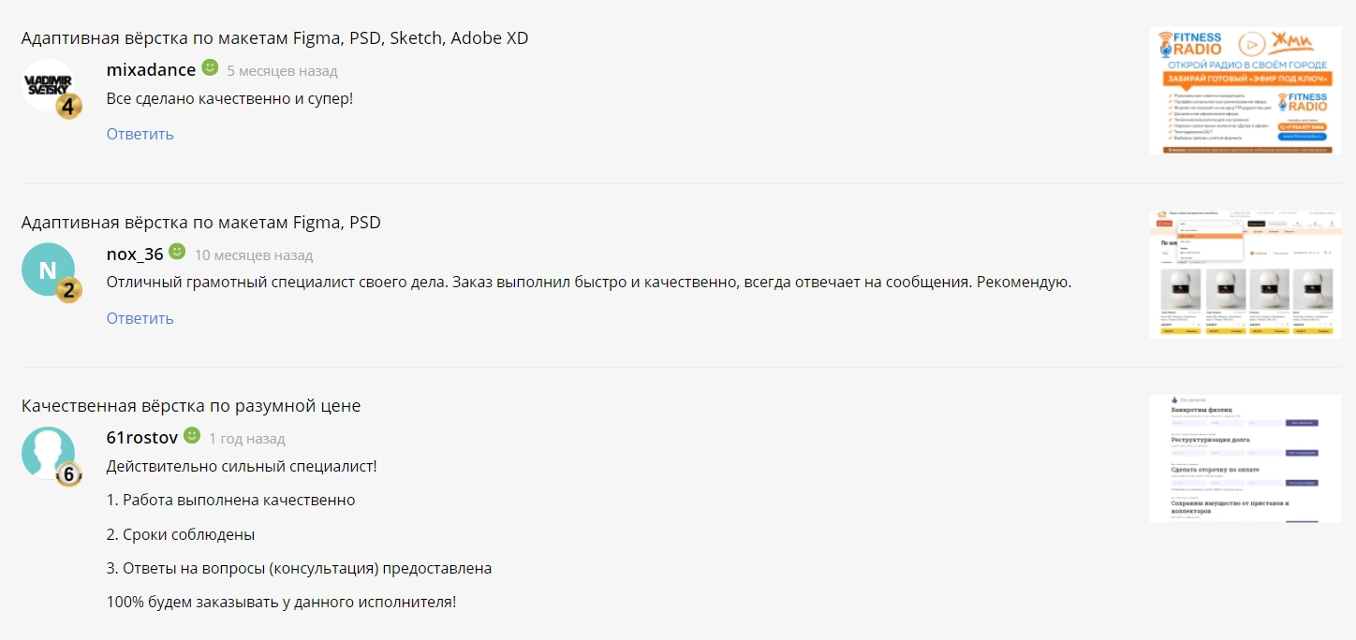The image size is (1356, 640).
Task: Open 'Качественная вёрстка по разумной цене' title
Action: 191,406
